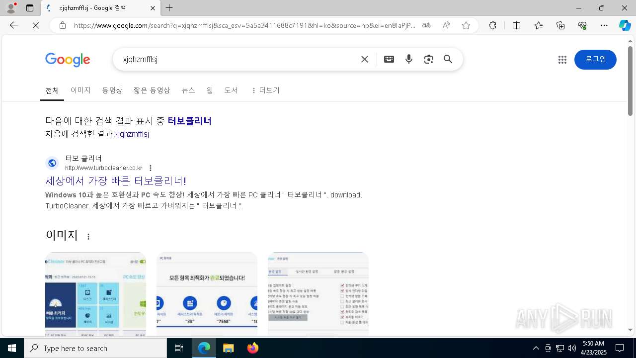Clear the search box text
Screen dimensions: 636x358
coord(365,59)
